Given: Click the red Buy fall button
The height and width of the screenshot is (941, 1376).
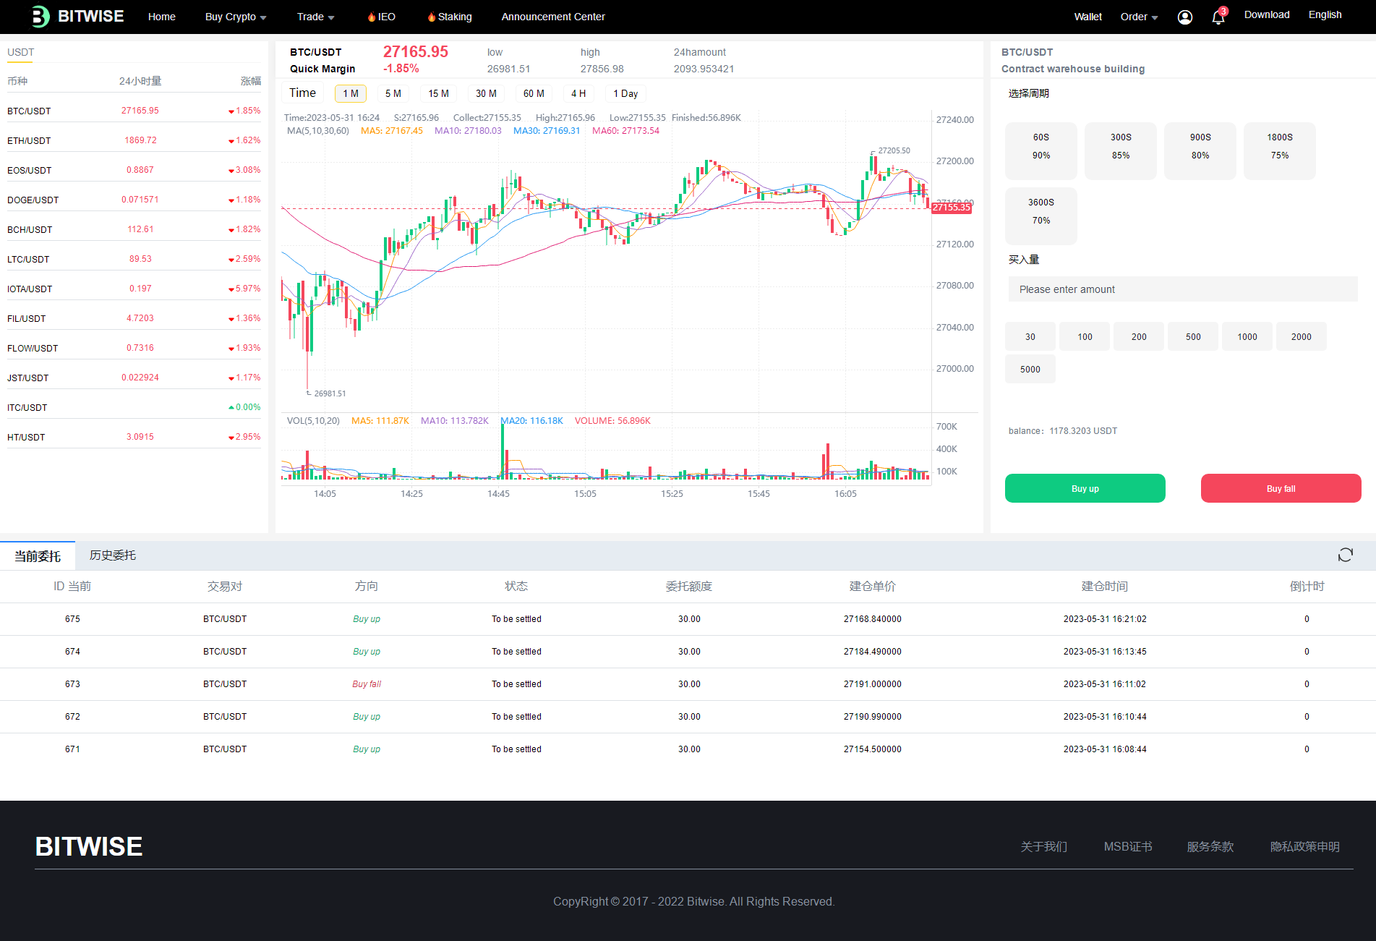Looking at the screenshot, I should [x=1281, y=488].
